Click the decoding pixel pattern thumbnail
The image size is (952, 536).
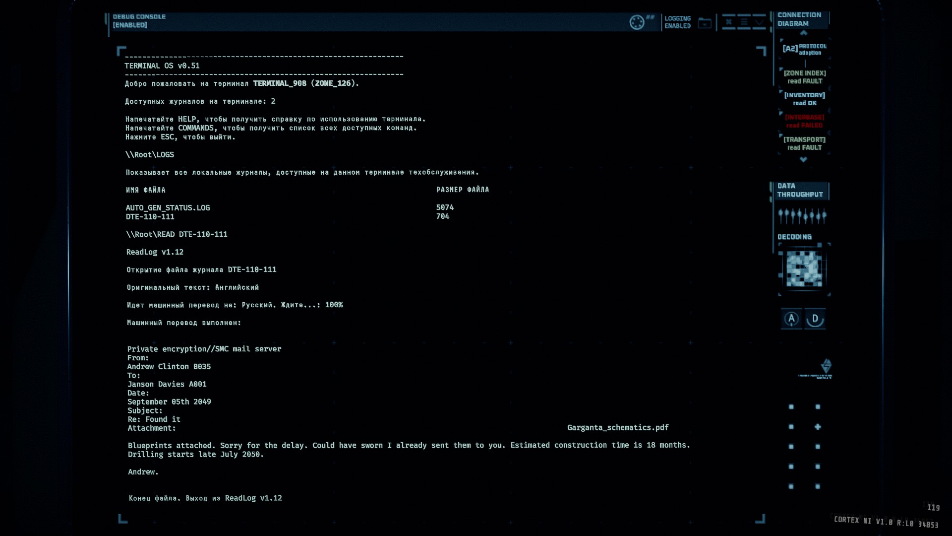point(804,269)
